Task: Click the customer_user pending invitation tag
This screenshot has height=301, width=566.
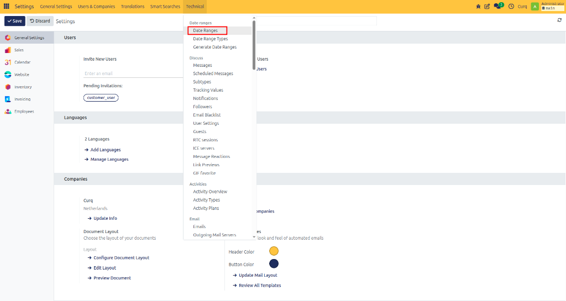Action: [x=101, y=98]
